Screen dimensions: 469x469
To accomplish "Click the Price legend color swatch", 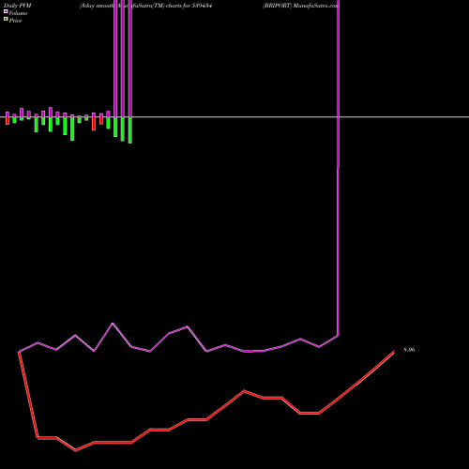I will point(6,20).
